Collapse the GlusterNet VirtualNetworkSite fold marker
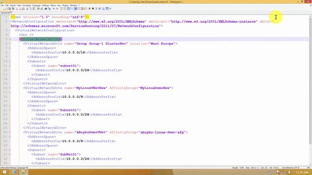Image resolution: width=312 pixels, height=175 pixels. 10,44
